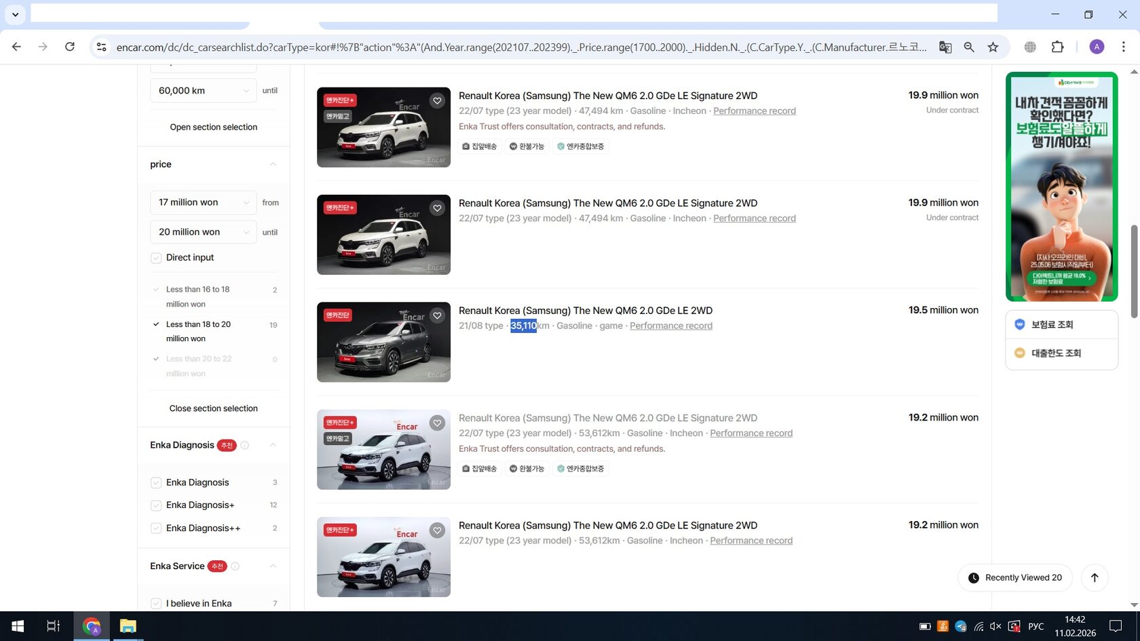Favorite the 53,612km listing with Enka Trust note
Screen dimensions: 1140x641
pyautogui.click(x=437, y=423)
